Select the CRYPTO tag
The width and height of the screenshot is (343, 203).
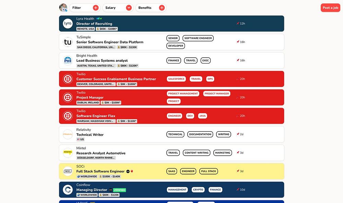[x=198, y=190]
